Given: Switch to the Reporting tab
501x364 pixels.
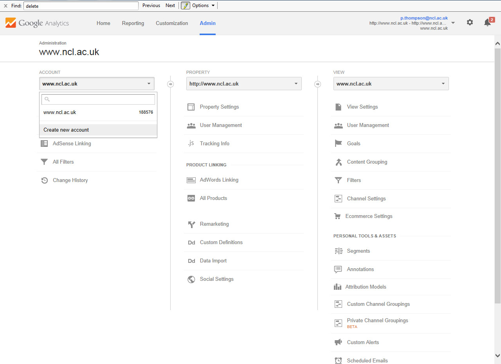Looking at the screenshot, I should [133, 23].
